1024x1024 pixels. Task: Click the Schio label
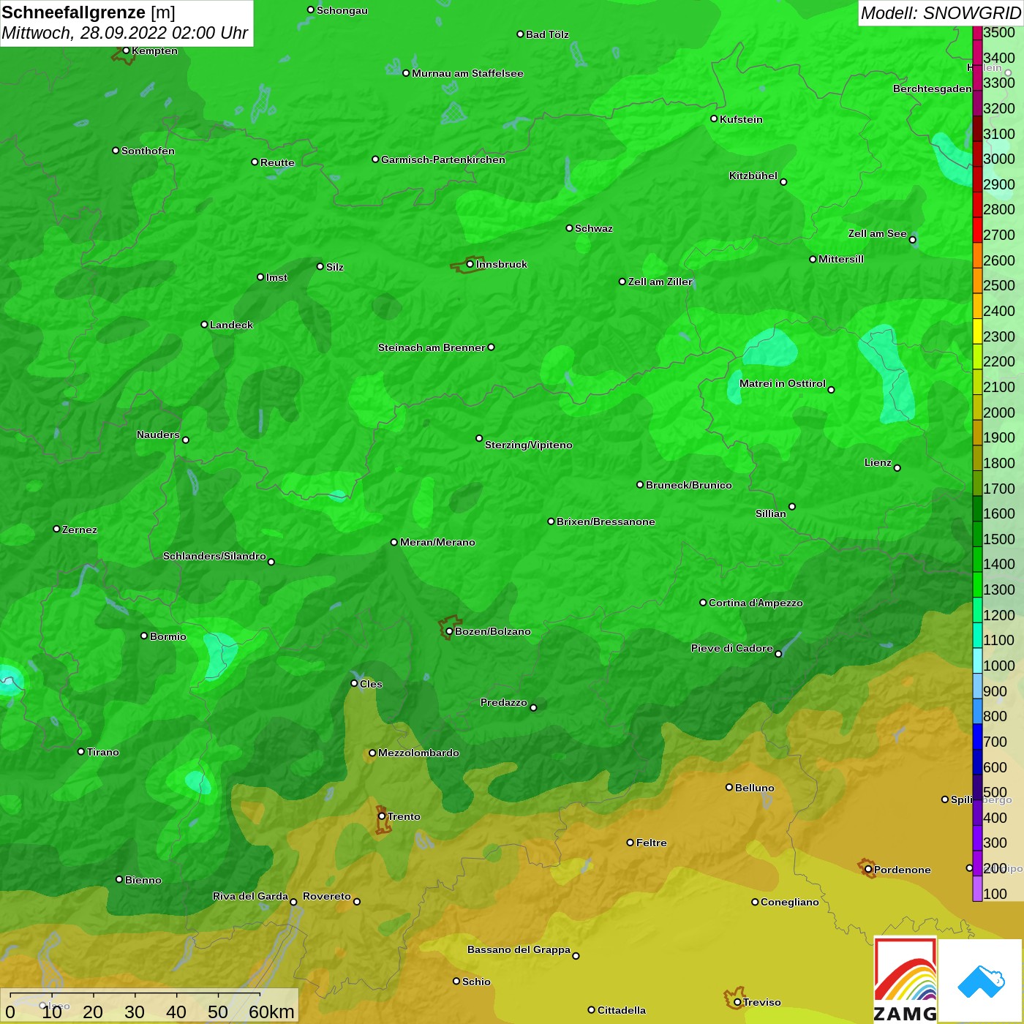476,982
